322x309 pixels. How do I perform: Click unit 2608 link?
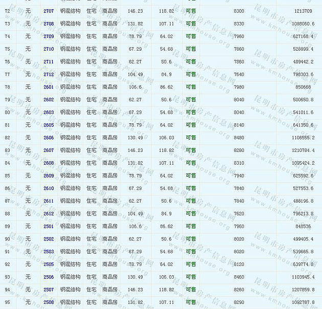tap(49, 163)
